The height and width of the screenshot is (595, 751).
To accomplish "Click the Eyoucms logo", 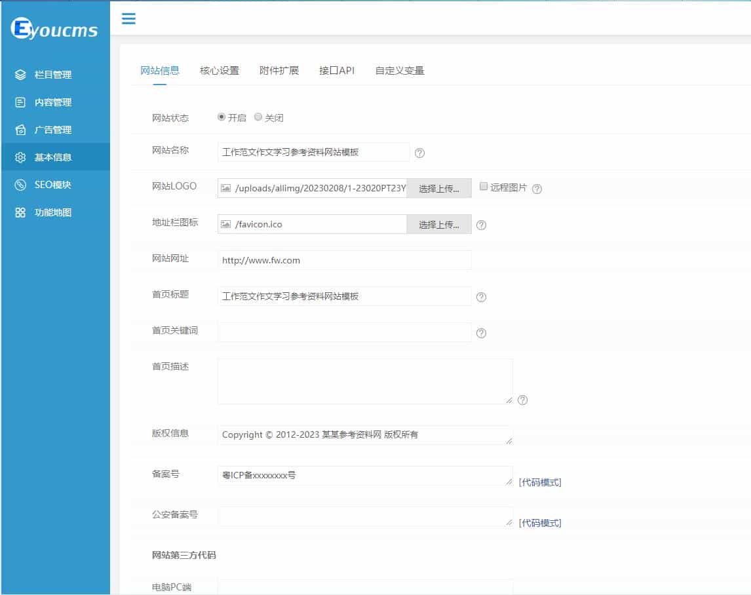I will pos(54,28).
